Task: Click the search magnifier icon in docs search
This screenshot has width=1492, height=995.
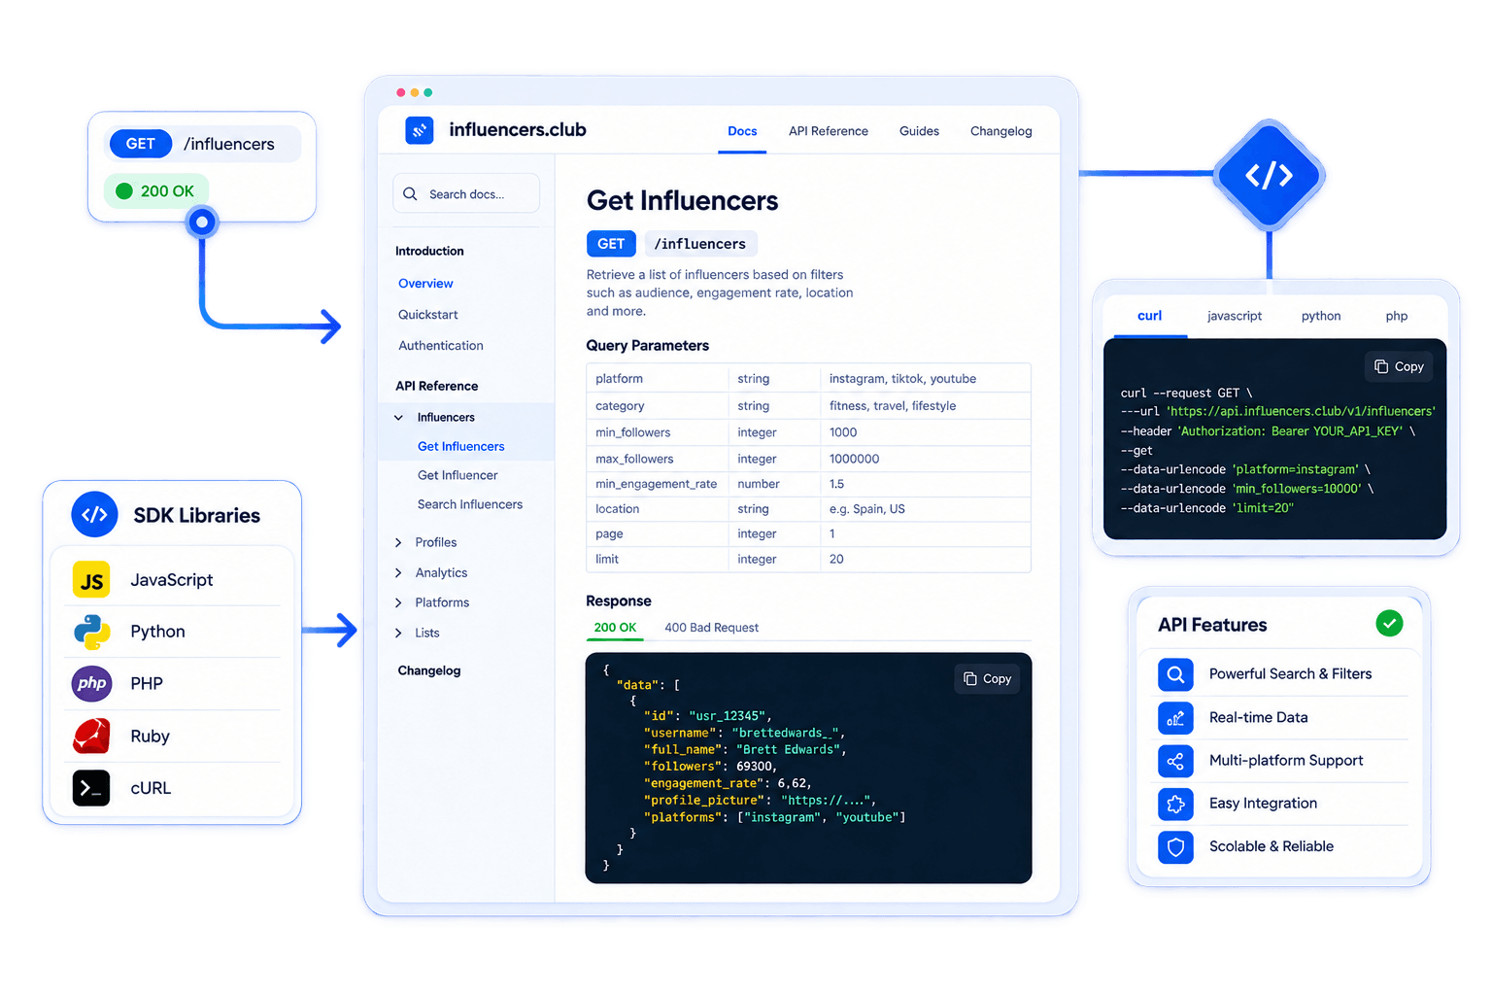Action: 410,193
